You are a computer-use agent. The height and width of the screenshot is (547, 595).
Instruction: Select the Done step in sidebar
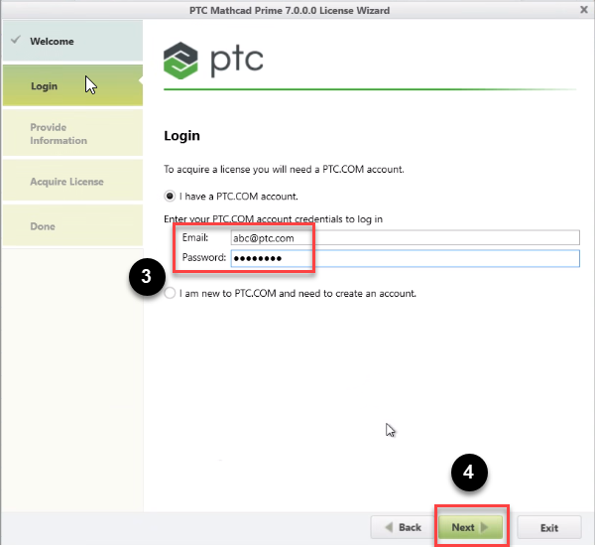(x=72, y=226)
